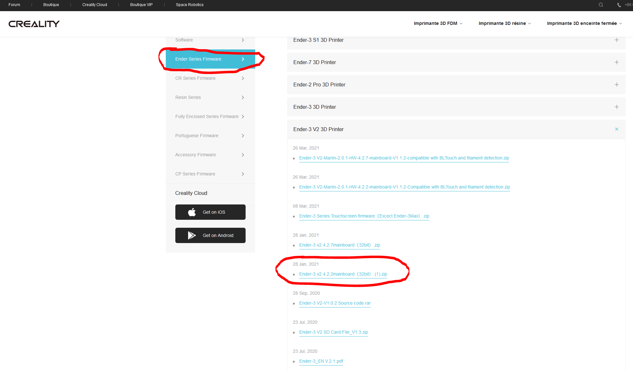Click Get on Android button
This screenshot has width=633, height=370.
210,235
